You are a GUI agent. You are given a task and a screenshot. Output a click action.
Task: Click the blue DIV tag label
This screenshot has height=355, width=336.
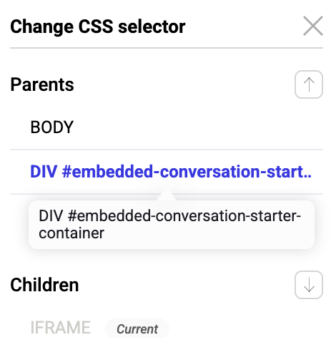pyautogui.click(x=44, y=172)
